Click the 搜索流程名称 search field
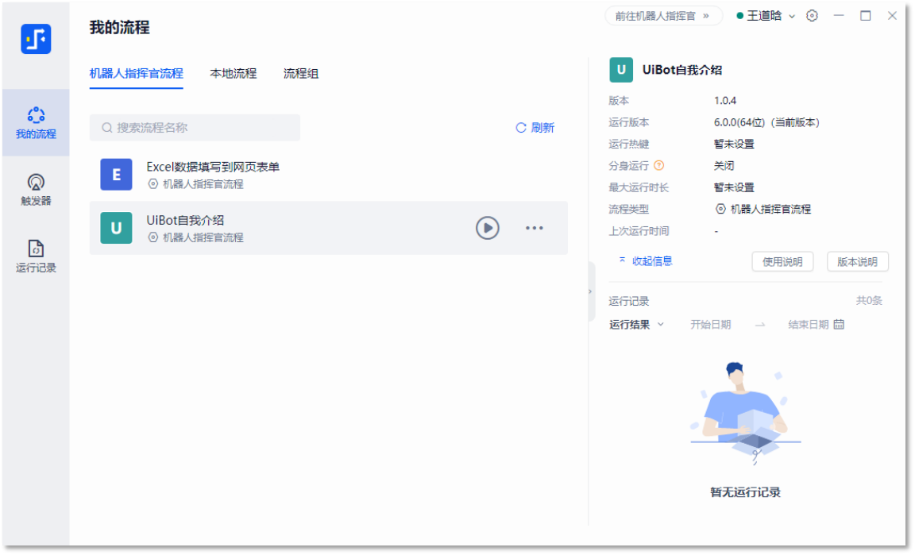Screen dimensions: 915x555 (195, 128)
